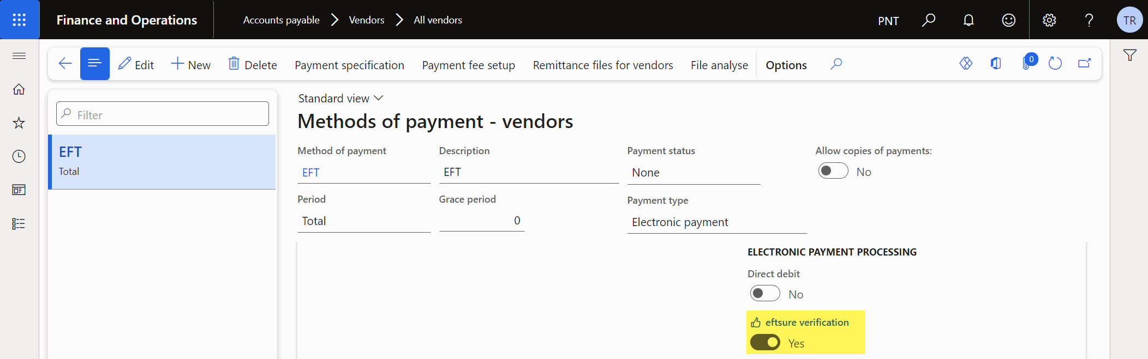Open the feedback smiley icon
This screenshot has width=1148, height=359.
coord(1008,20)
